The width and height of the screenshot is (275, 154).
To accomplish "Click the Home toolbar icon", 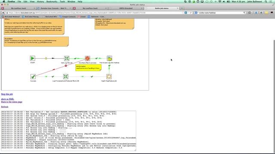I will coord(261,12).
